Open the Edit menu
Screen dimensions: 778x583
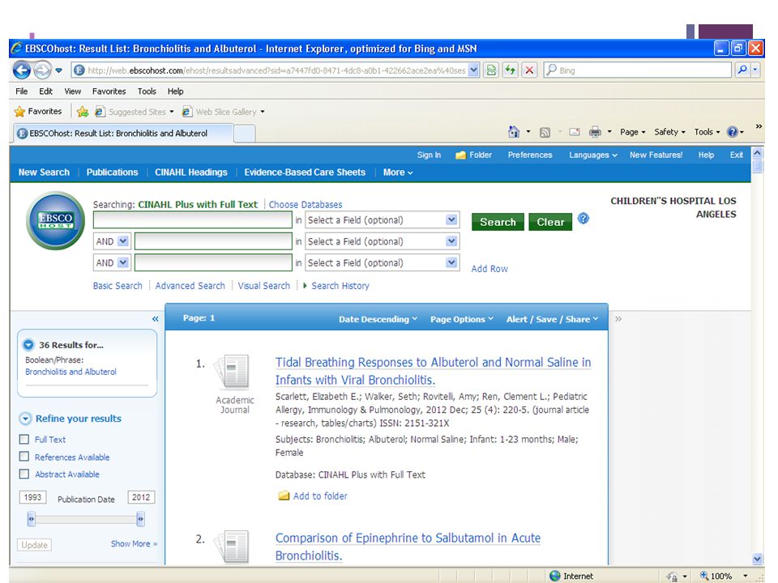click(x=45, y=91)
